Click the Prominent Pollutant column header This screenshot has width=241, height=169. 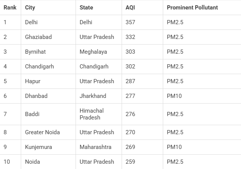[x=192, y=8]
